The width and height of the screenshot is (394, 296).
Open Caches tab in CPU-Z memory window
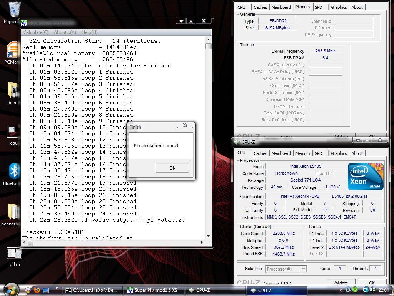tap(260, 7)
